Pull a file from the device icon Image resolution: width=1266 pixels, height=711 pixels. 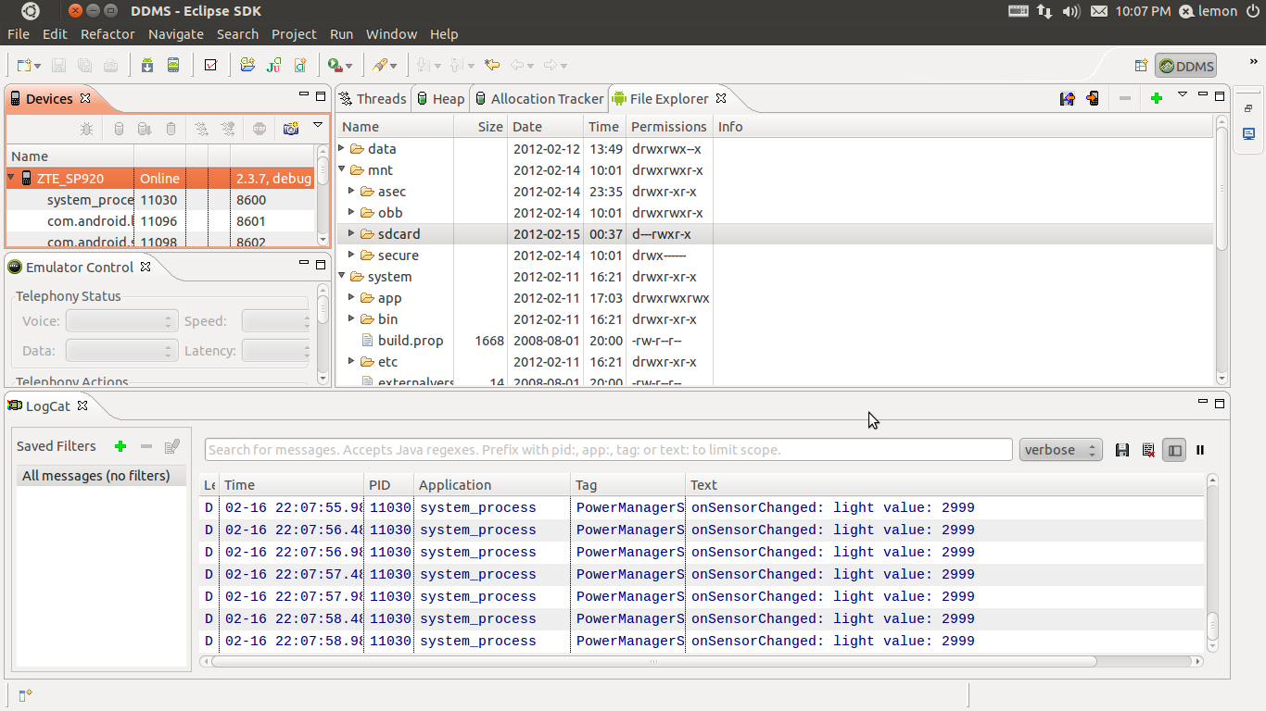tap(1067, 98)
